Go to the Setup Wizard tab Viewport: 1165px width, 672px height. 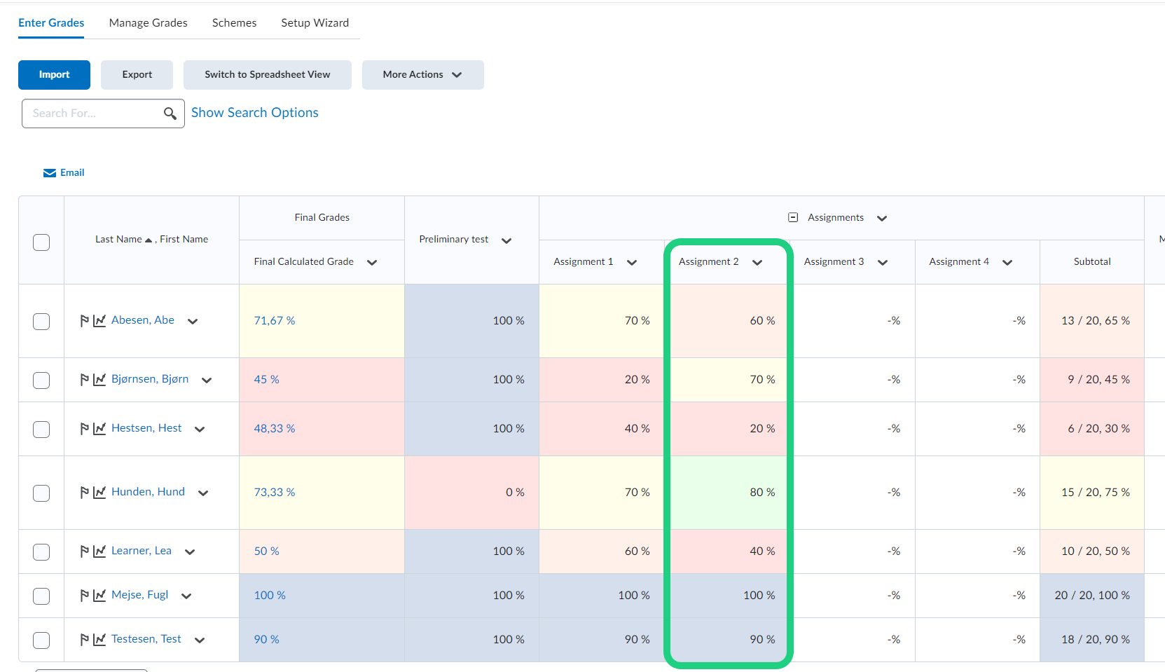[315, 23]
